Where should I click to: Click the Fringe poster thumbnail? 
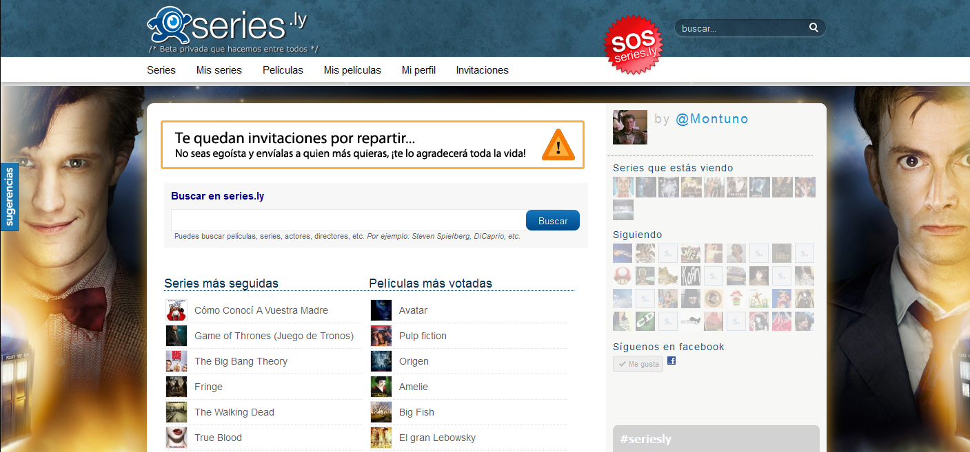176,387
